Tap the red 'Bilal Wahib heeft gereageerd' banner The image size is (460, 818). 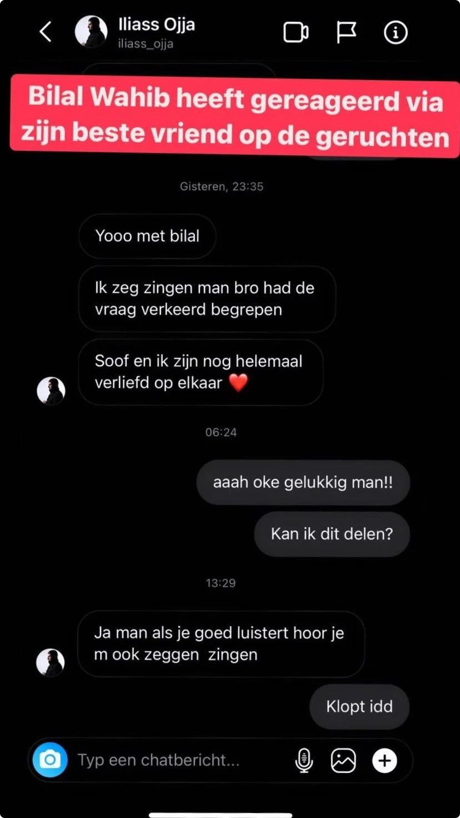coord(235,116)
